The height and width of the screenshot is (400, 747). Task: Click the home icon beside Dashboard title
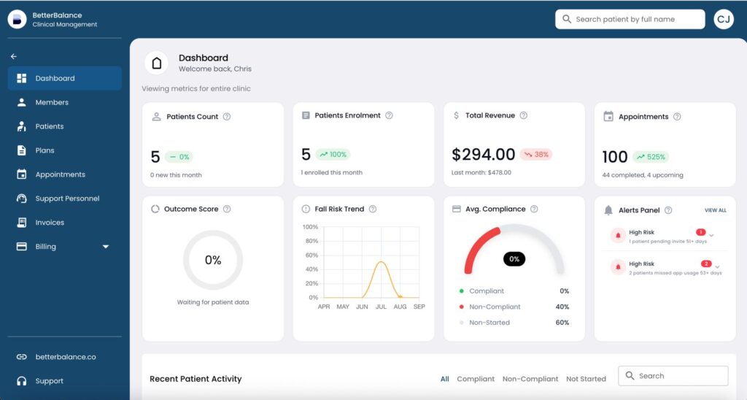tap(156, 64)
